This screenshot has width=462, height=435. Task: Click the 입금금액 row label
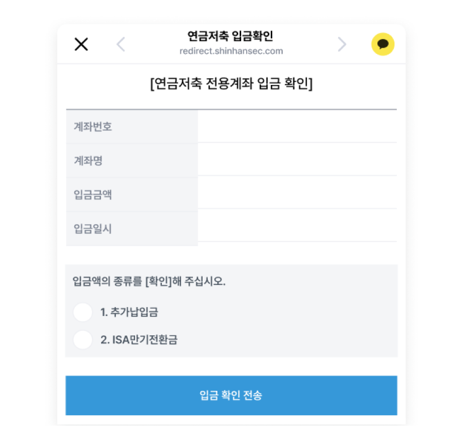tap(93, 195)
